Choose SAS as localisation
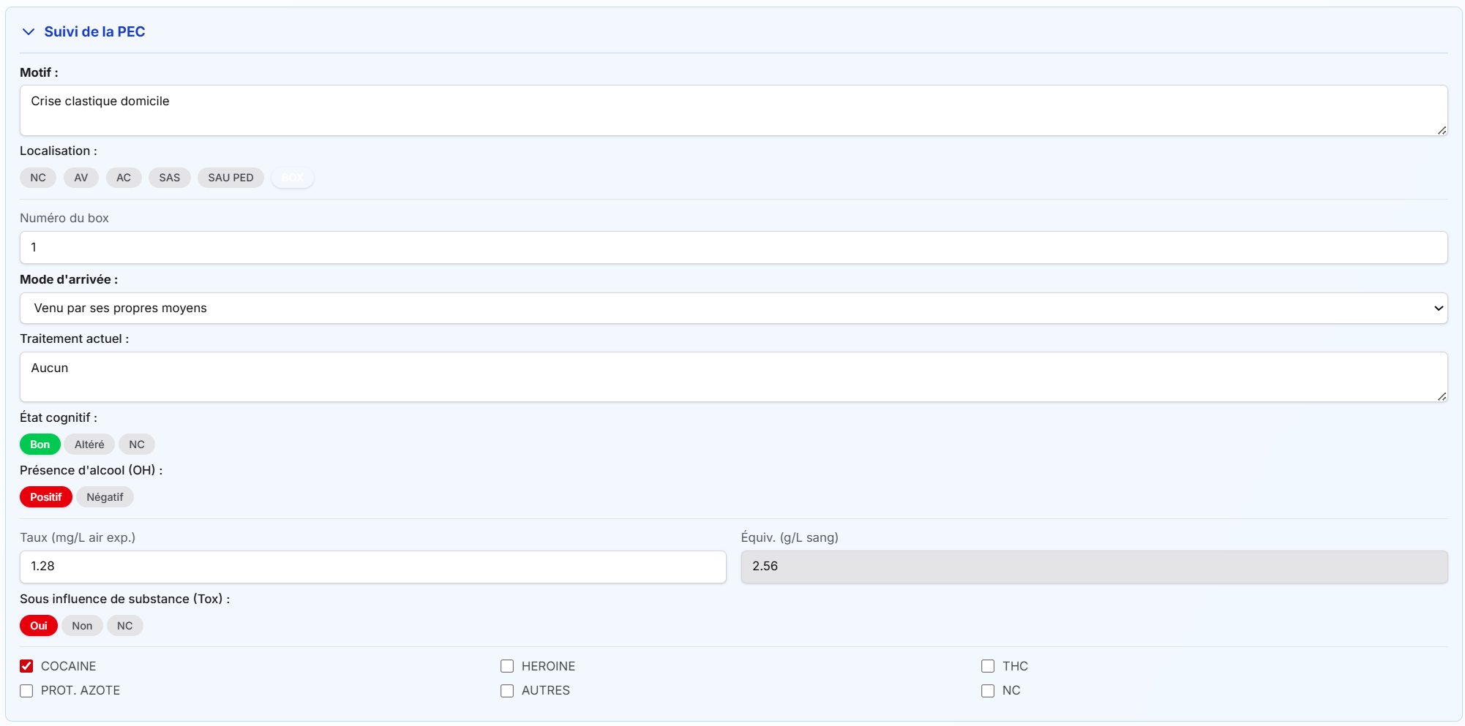This screenshot has width=1465, height=726. point(169,178)
